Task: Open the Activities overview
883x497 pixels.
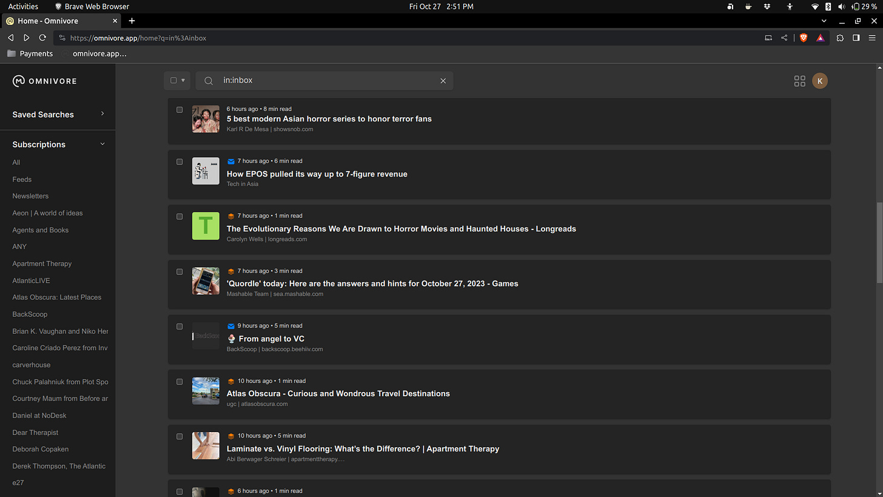Action: (x=23, y=6)
